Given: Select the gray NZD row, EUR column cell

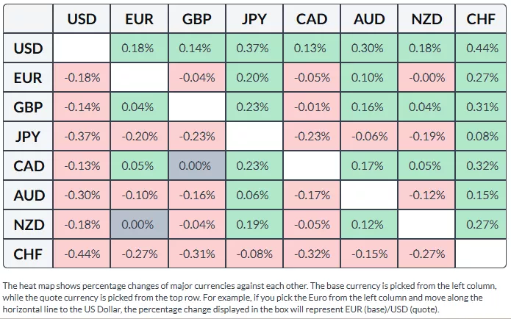Looking at the screenshot, I should (x=139, y=225).
